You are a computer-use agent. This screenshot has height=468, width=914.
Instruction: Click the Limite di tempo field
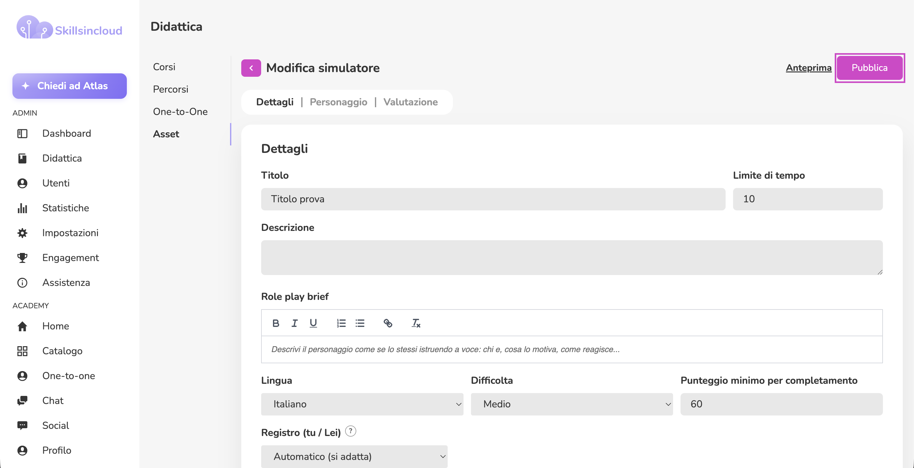coord(808,199)
